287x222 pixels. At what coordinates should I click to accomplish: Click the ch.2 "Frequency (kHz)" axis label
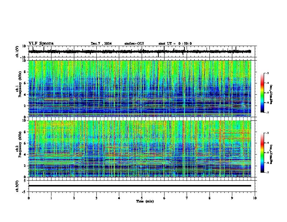point(20,144)
